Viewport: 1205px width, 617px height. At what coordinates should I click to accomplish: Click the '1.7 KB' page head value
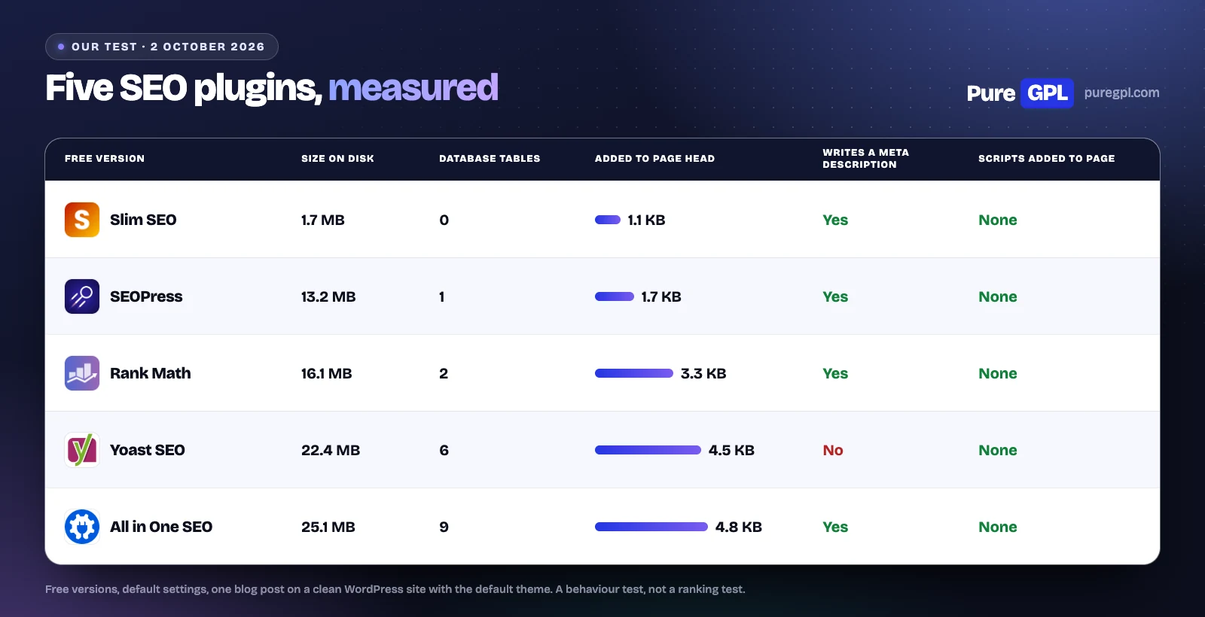[661, 296]
